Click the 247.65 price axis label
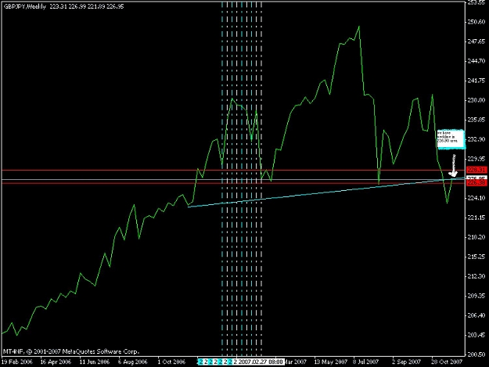The height and width of the screenshot is (367, 489). click(x=476, y=41)
